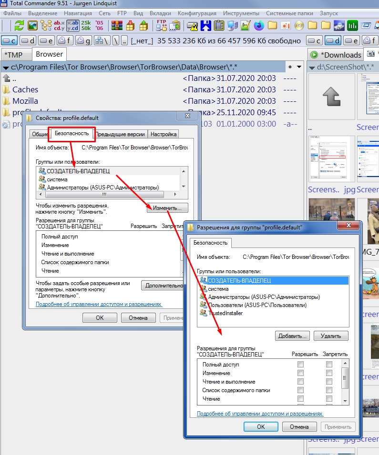Click the chart with pencil toolbar icon

246,26
